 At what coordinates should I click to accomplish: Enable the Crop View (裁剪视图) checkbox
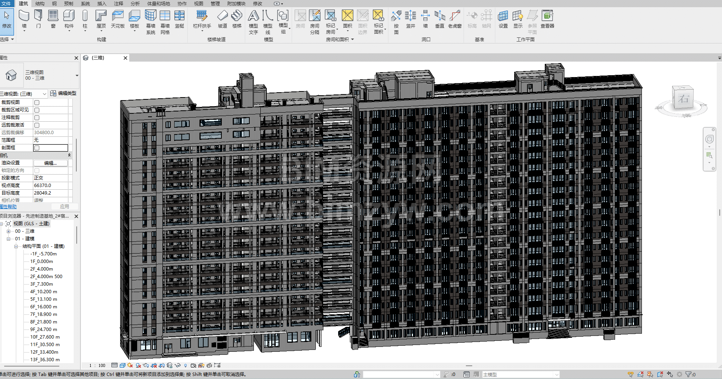click(37, 102)
